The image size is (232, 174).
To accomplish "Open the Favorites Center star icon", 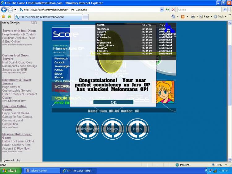I will (3, 16).
